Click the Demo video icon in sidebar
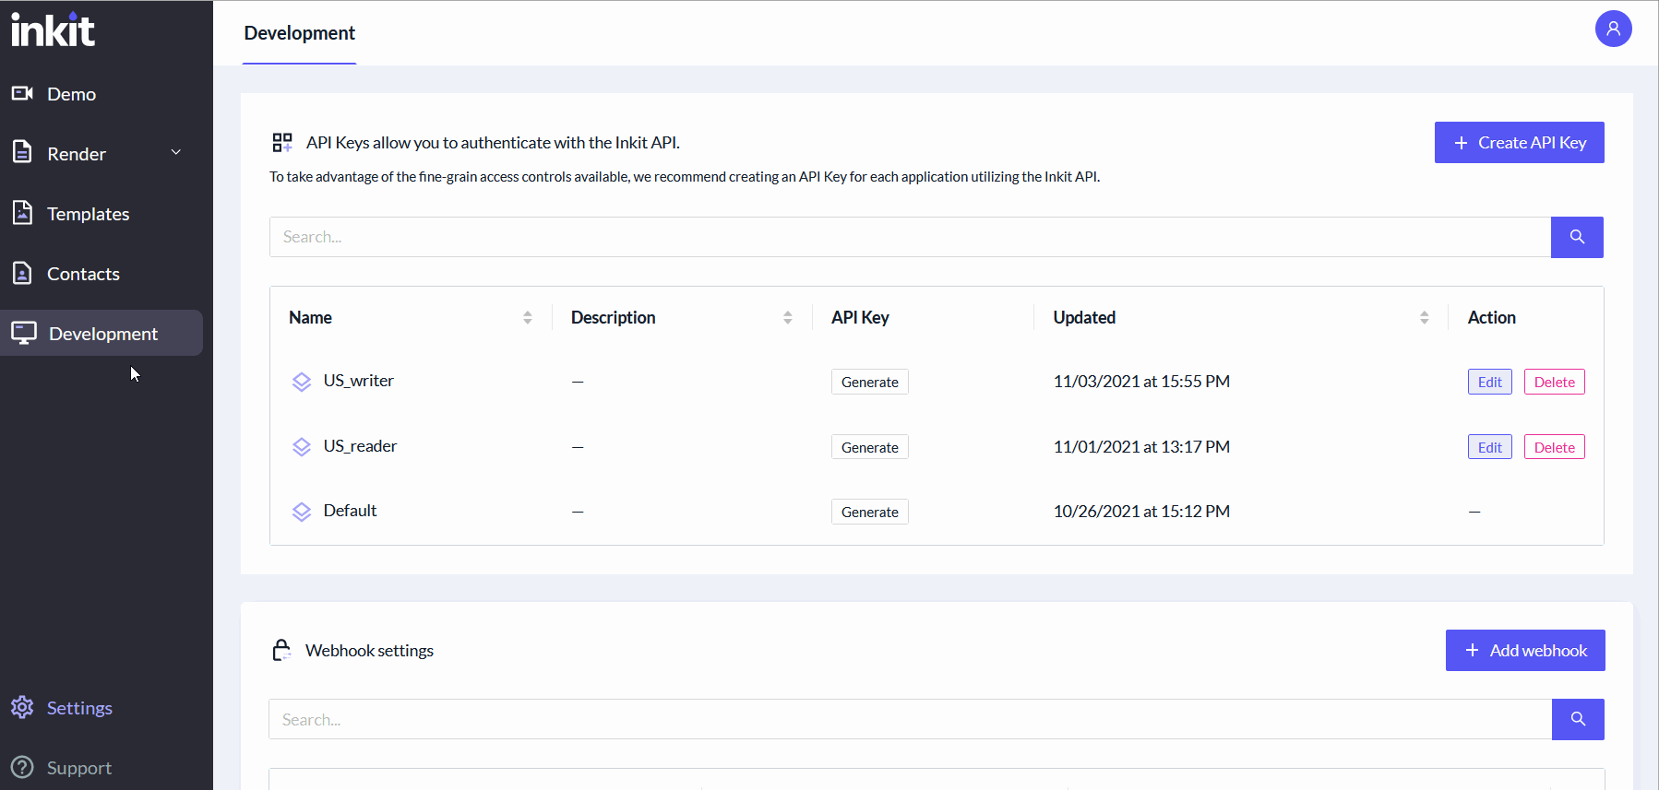 pos(22,93)
